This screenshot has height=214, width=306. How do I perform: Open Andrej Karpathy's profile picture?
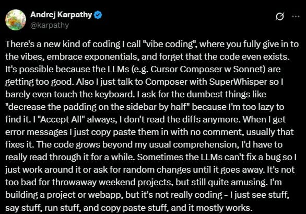(x=16, y=20)
